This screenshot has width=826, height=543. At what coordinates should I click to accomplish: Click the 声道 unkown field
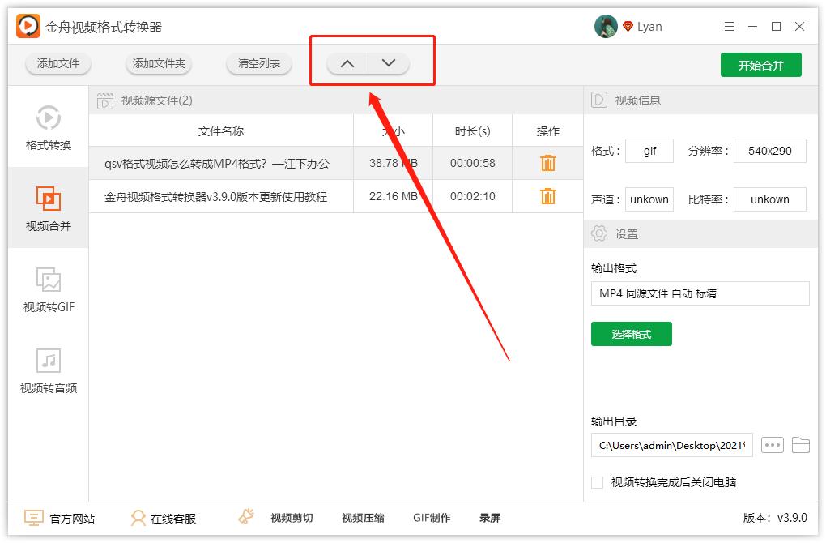(649, 199)
